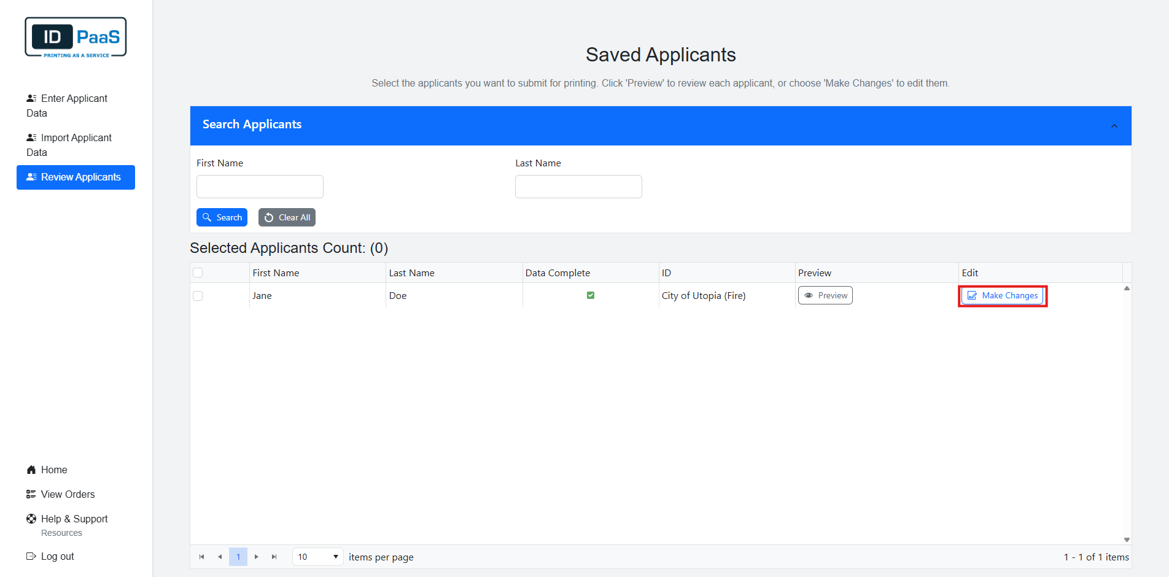Collapse the Search Applicants panel

point(1114,126)
